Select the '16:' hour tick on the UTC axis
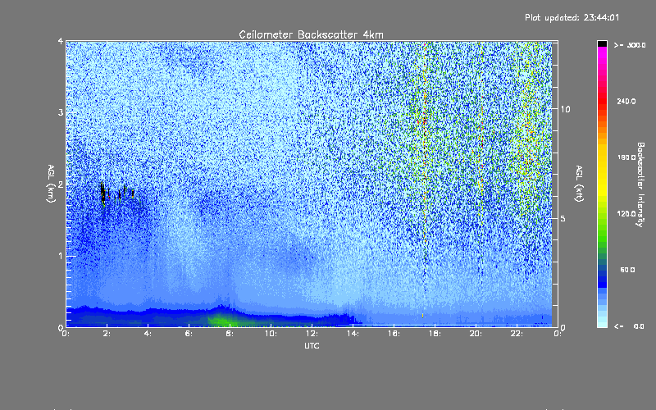 (x=394, y=334)
